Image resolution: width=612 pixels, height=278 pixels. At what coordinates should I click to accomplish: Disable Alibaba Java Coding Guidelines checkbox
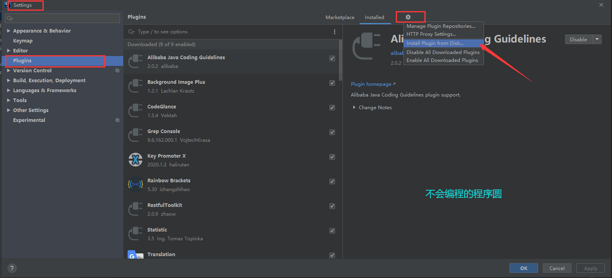(332, 58)
